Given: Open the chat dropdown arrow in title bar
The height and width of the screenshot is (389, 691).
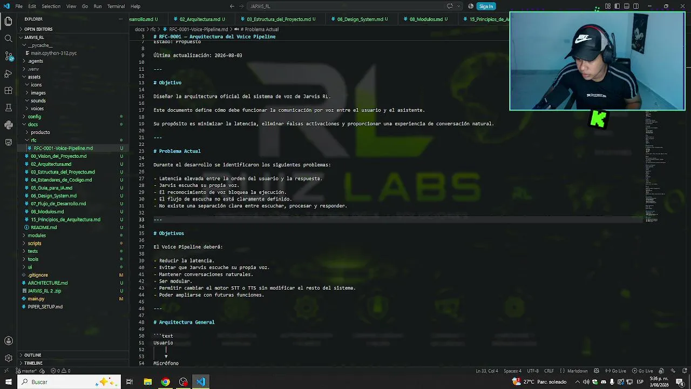Looking at the screenshot, I should [458, 6].
